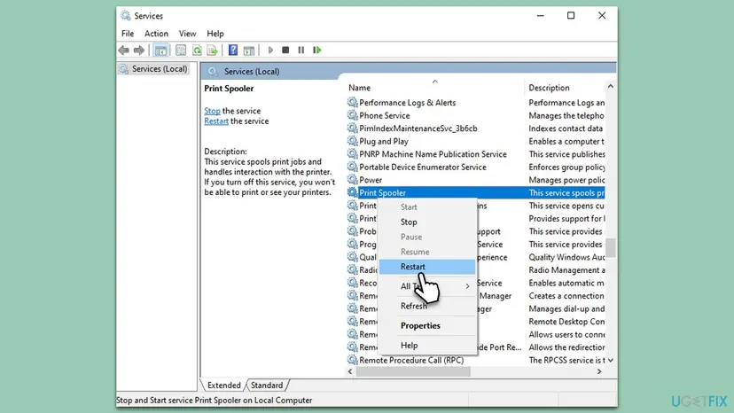Click the gear icon of Performance Logs & Alerts

click(352, 102)
